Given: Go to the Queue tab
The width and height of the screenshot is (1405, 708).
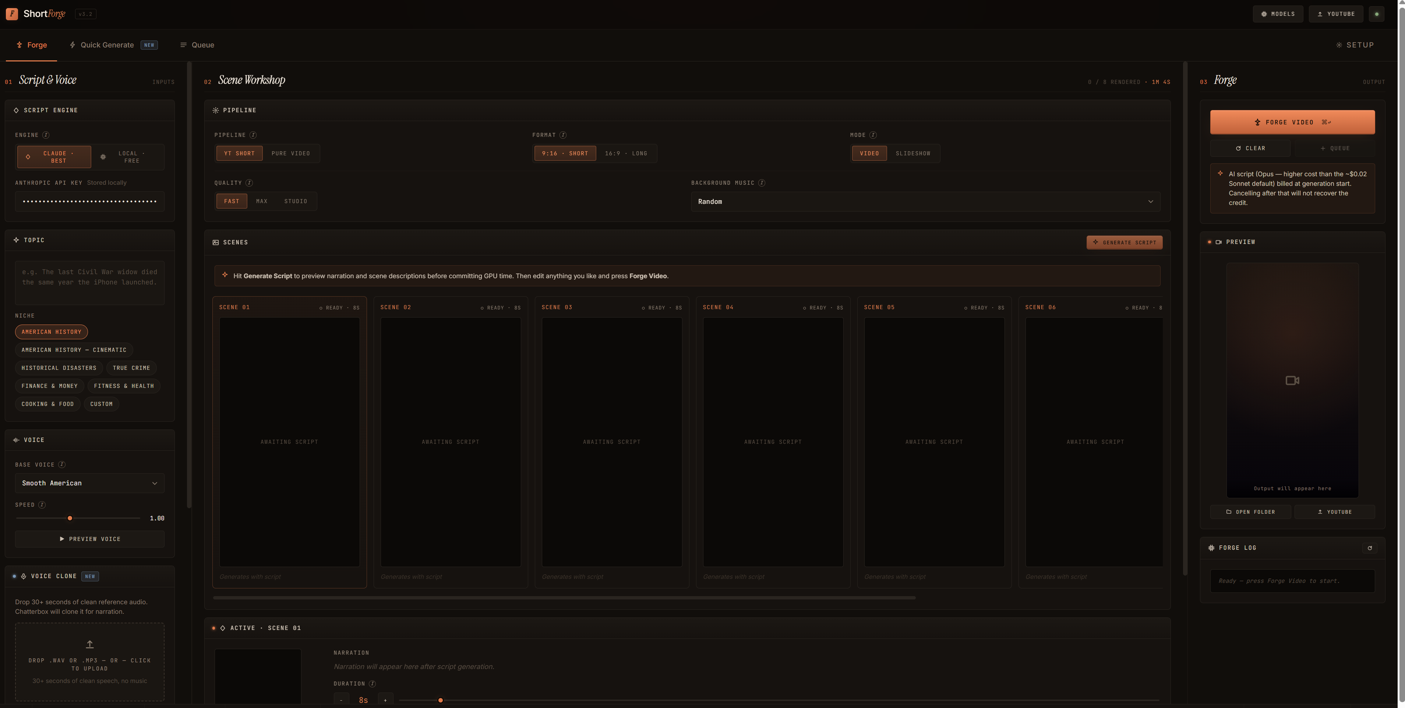Looking at the screenshot, I should 197,45.
